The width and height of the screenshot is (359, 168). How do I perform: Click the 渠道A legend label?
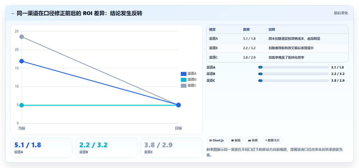point(192,74)
